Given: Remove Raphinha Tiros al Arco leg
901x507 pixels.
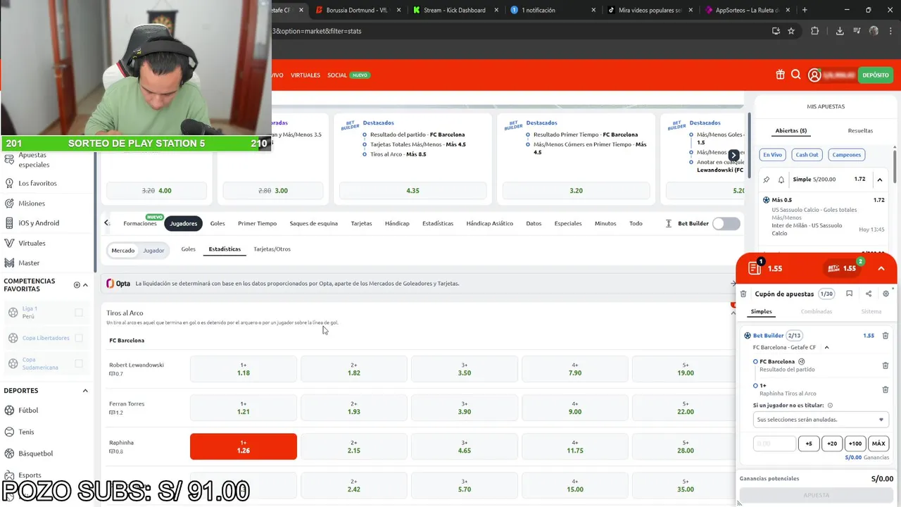Looking at the screenshot, I should click(886, 389).
